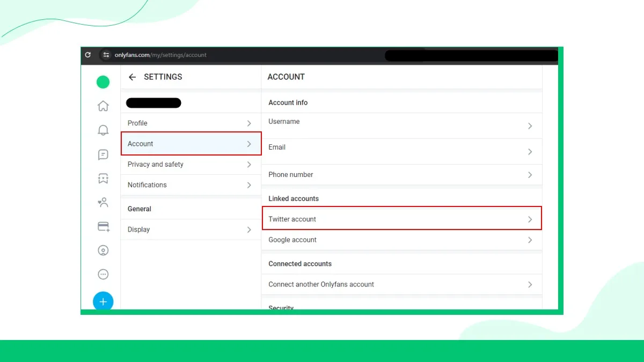Click the browser reload page icon
Image resolution: width=644 pixels, height=362 pixels.
coord(87,55)
